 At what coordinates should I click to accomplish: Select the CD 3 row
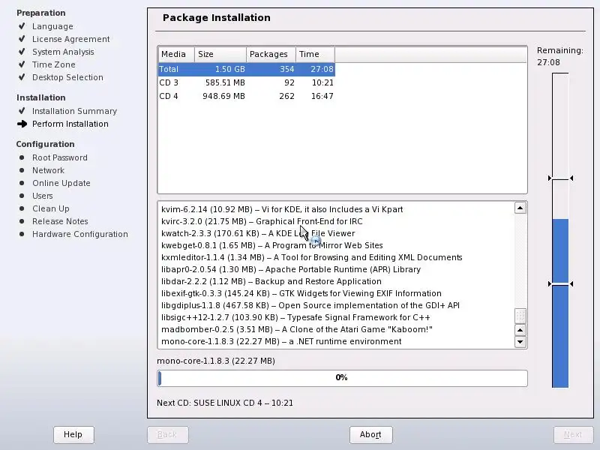[x=247, y=82]
